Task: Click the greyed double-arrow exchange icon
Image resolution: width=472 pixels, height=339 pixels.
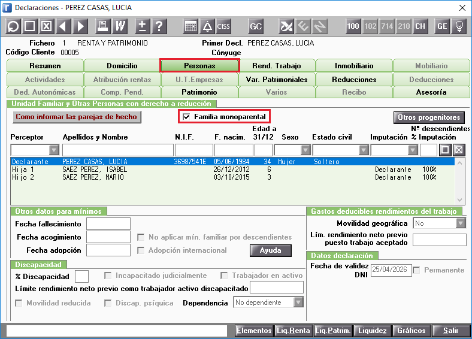Action: 320,26
